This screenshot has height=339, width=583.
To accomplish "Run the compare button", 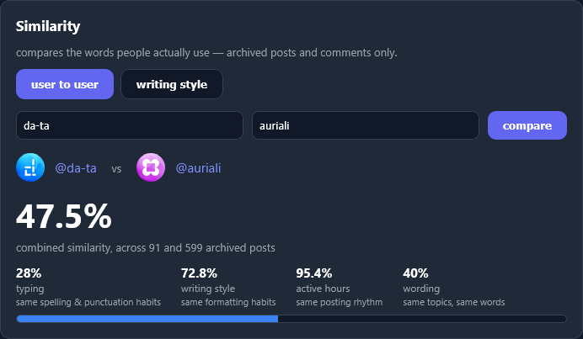I will (x=527, y=125).
